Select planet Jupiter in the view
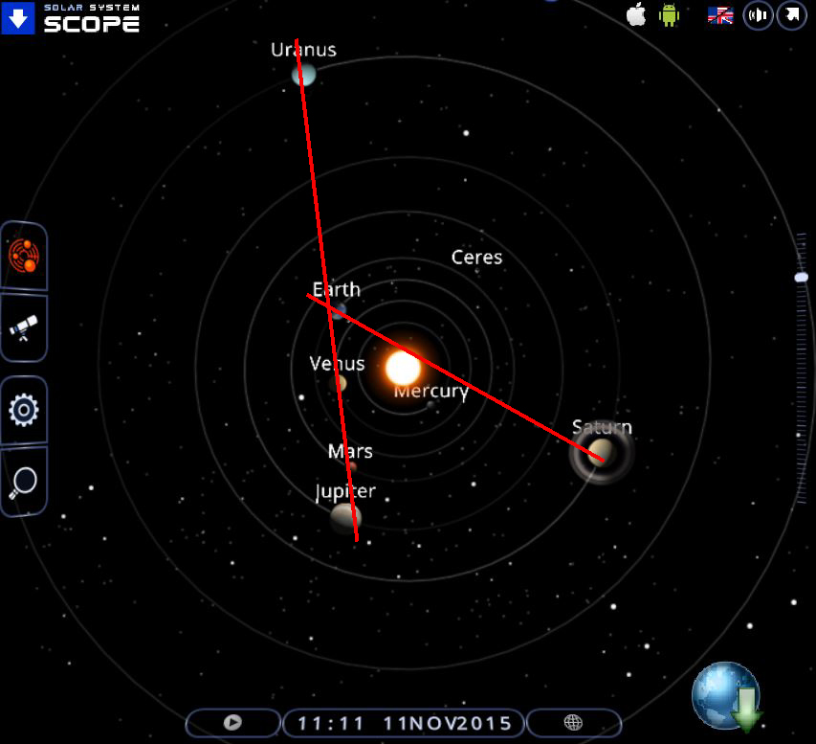 tap(344, 518)
